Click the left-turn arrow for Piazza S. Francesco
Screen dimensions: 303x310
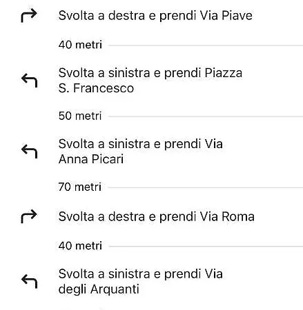click(x=29, y=81)
